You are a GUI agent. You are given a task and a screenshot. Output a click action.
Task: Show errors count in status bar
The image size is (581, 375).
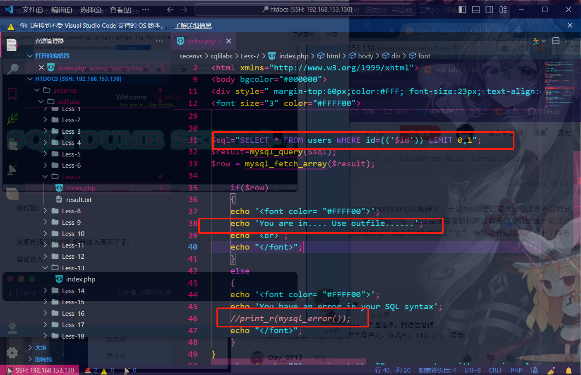pyautogui.click(x=91, y=370)
